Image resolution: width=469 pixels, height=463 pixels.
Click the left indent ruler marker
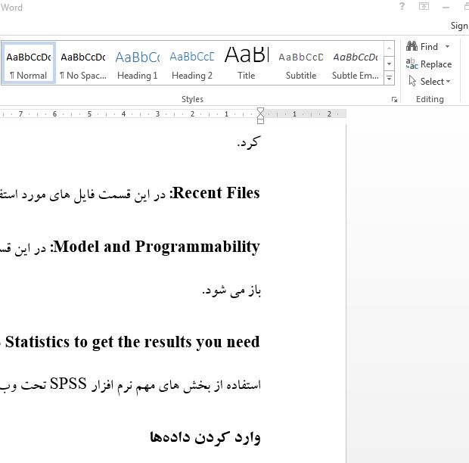pyautogui.click(x=260, y=121)
